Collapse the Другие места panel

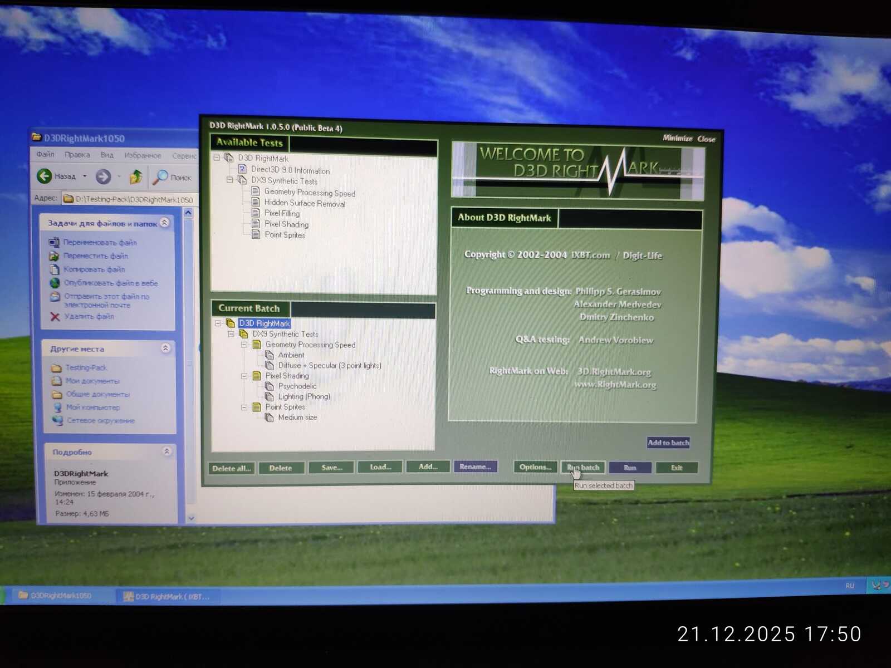pos(165,348)
